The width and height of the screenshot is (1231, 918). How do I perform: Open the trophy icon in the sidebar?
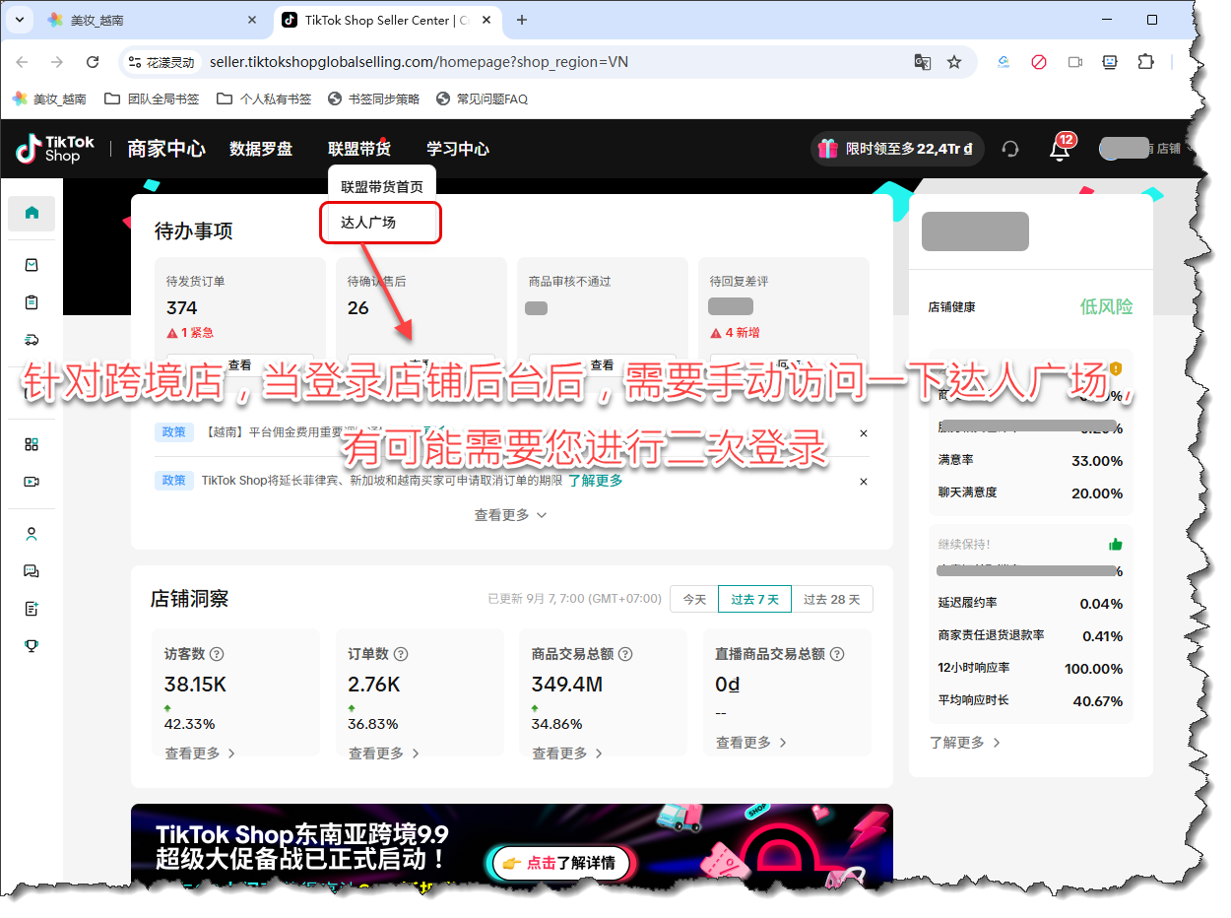coord(32,646)
